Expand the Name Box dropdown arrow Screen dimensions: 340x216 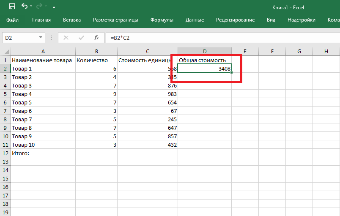[41, 38]
